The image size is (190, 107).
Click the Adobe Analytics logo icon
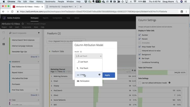tap(4, 18)
